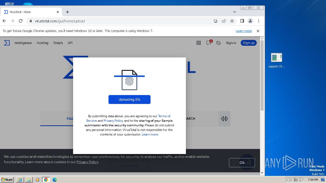Viewport: 326px width, 183px height.
Task: Open Privacy Policy link in cookie banner
Action: (x=87, y=162)
